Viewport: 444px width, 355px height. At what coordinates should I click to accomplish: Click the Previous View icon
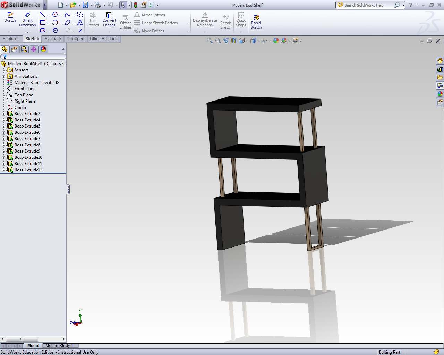point(226,41)
